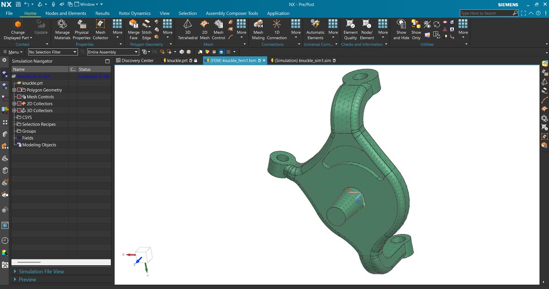Select knuckle.prt in the navigator tree
Image resolution: width=549 pixels, height=289 pixels.
[32, 83]
